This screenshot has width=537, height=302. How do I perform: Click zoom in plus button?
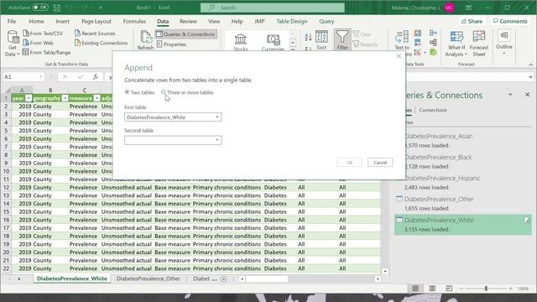(510, 289)
